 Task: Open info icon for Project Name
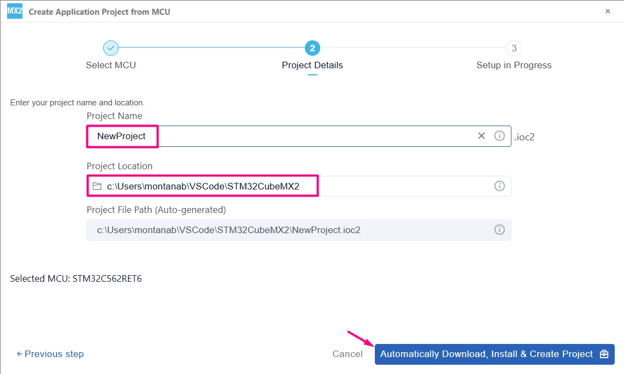(499, 136)
